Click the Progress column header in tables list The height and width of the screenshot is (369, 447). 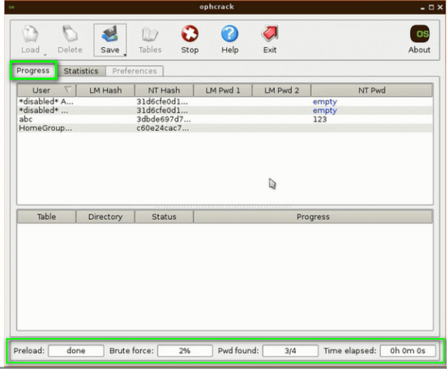pyautogui.click(x=313, y=217)
